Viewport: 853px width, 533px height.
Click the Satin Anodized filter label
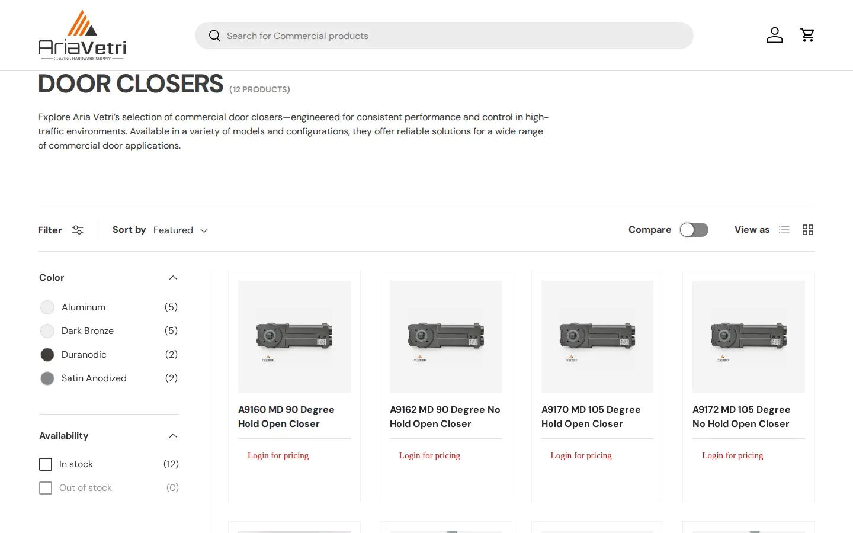[x=94, y=378]
